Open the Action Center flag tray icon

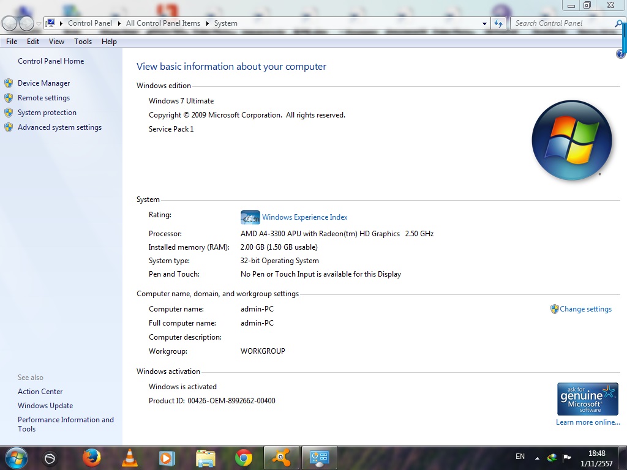[566, 458]
